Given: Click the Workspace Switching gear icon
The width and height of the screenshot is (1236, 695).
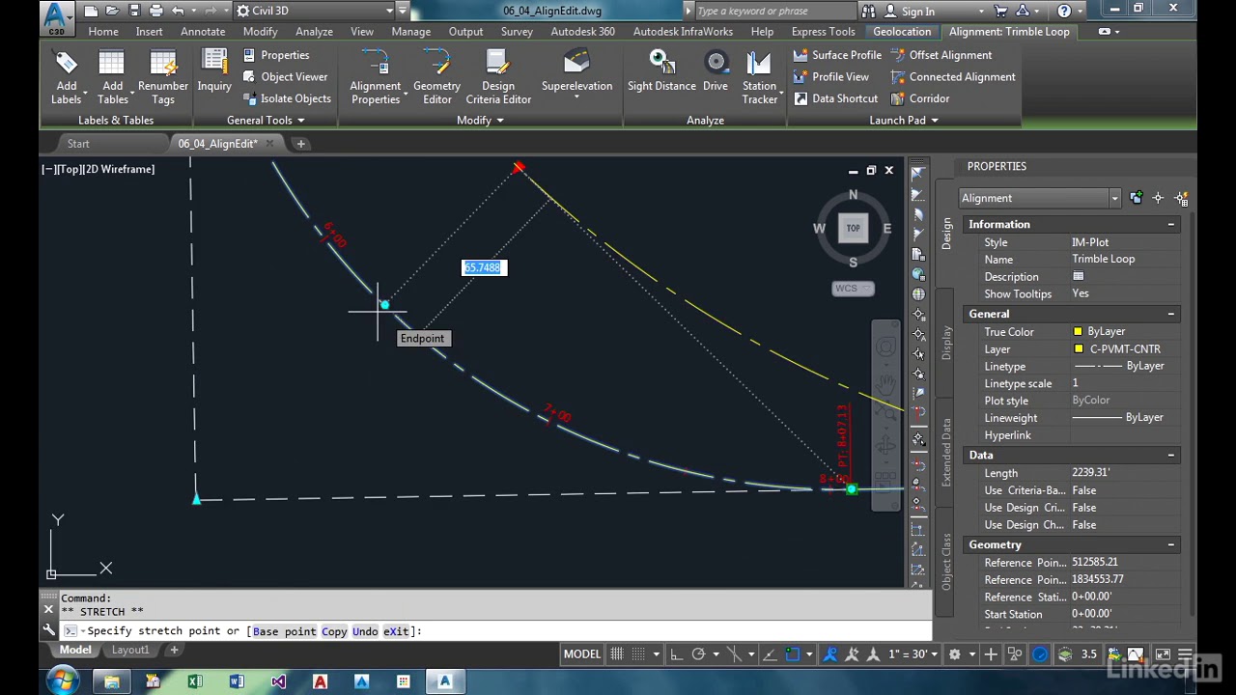Looking at the screenshot, I should point(954,654).
